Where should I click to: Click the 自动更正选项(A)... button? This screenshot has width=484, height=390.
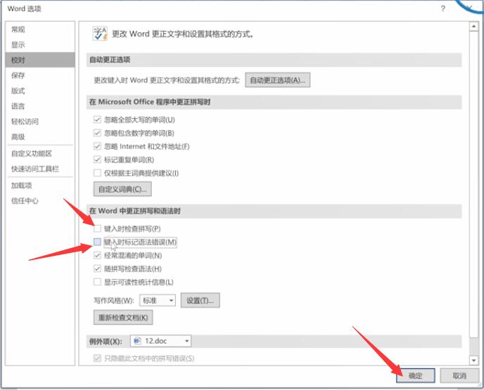click(x=277, y=80)
